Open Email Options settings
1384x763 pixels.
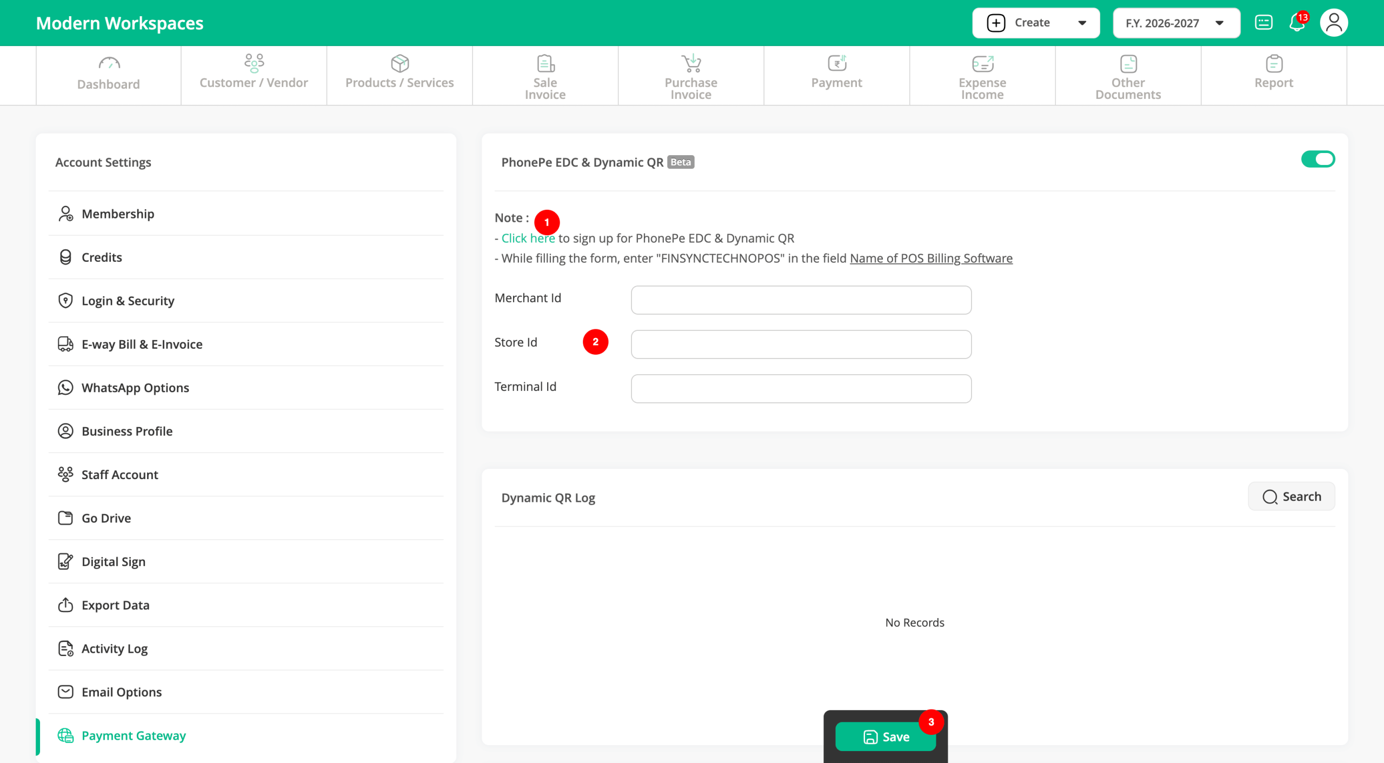[x=246, y=692]
